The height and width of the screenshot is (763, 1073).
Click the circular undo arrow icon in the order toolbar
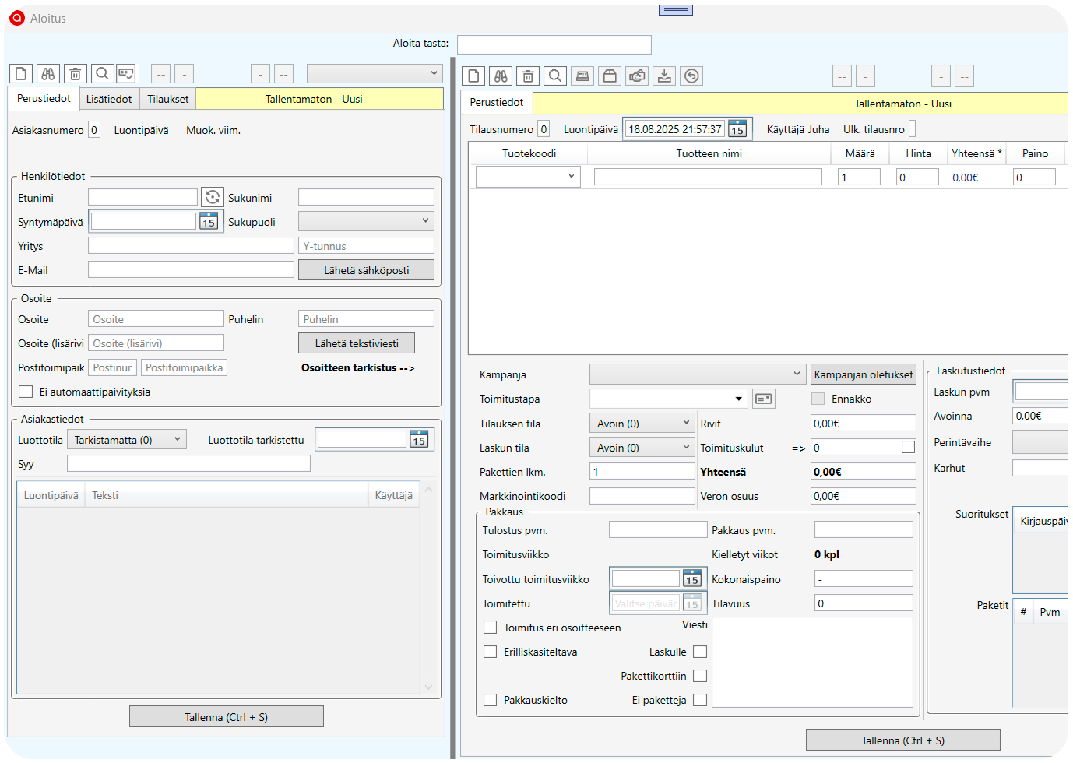691,76
